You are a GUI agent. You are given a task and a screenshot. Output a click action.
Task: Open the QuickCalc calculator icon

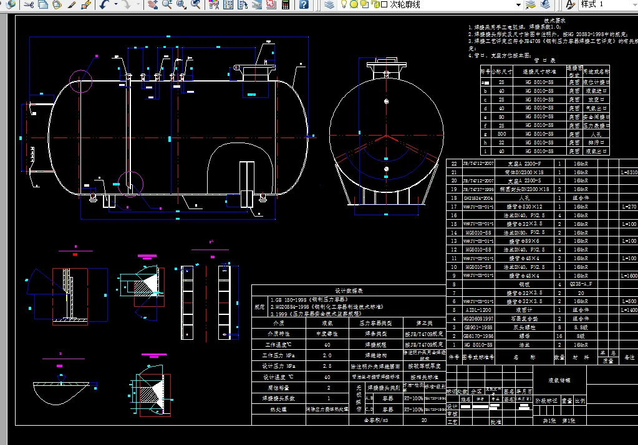click(286, 4)
